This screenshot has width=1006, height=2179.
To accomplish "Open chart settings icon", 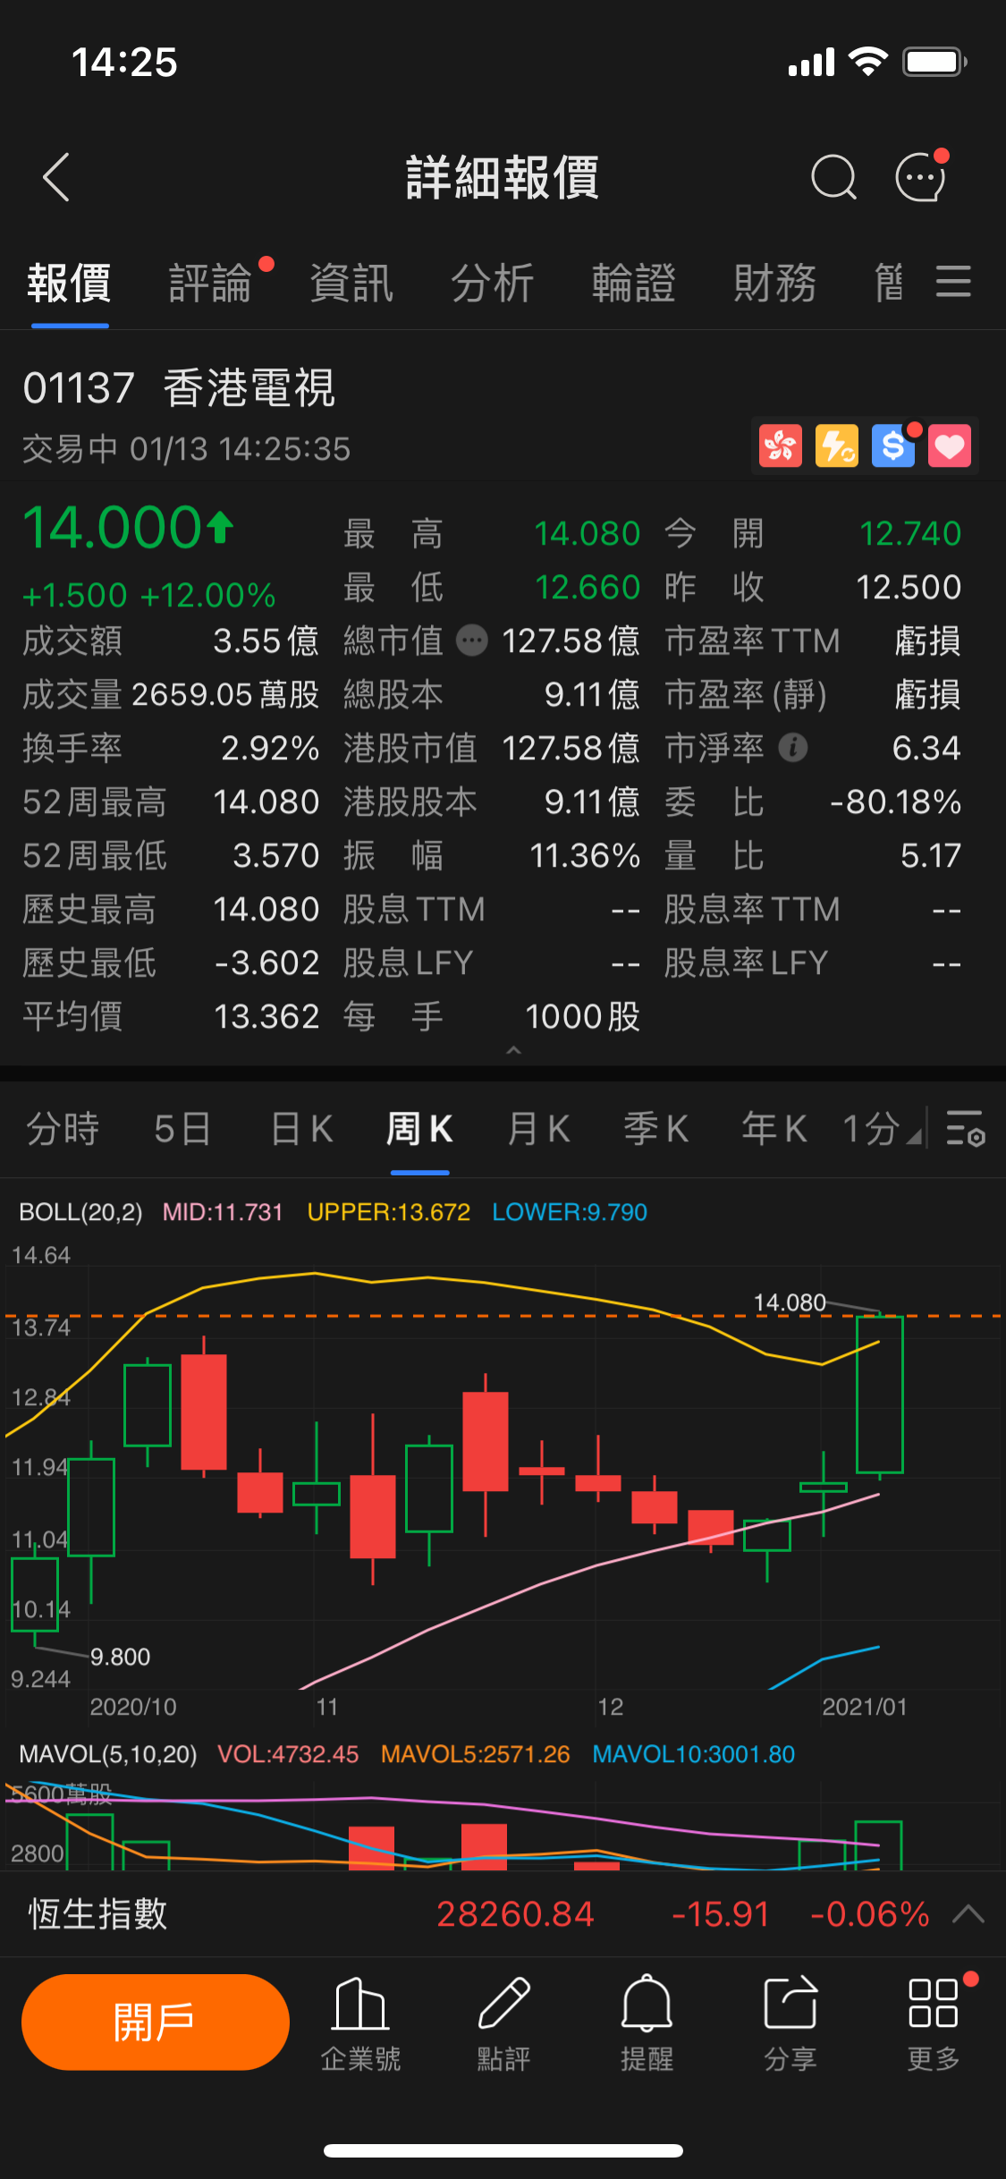I will click(966, 1128).
